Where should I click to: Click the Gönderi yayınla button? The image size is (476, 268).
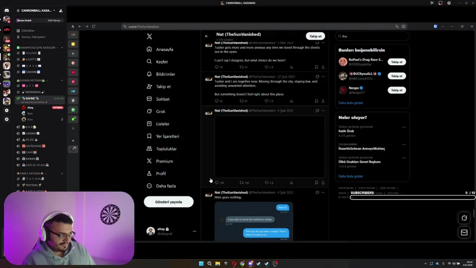click(x=168, y=202)
